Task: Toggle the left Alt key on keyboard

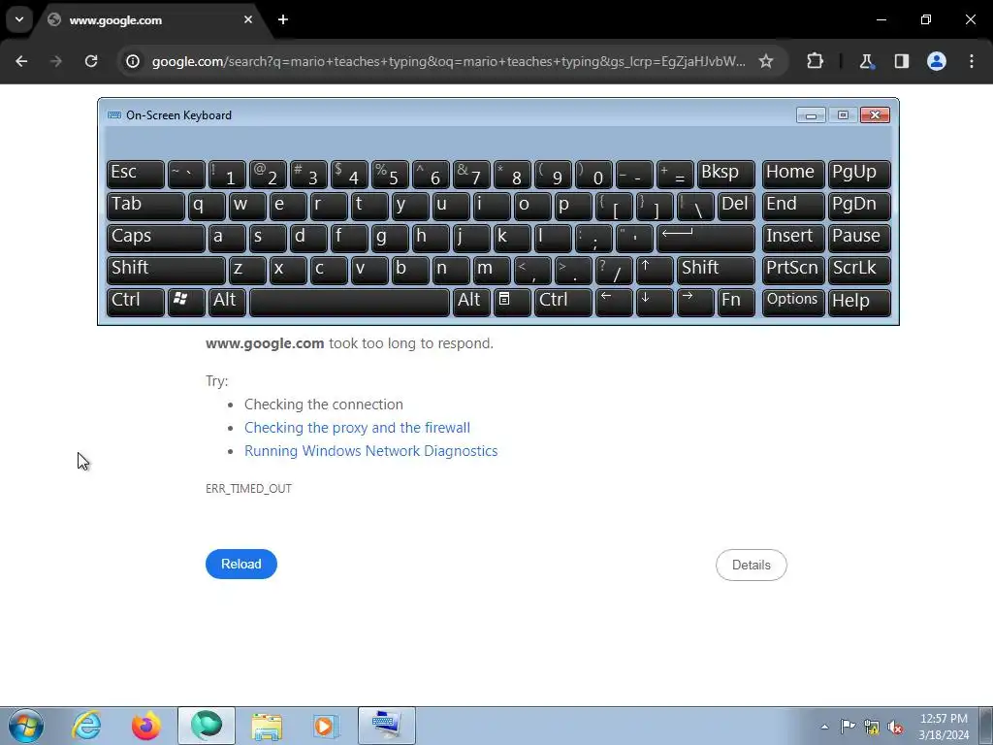Action: point(227,302)
